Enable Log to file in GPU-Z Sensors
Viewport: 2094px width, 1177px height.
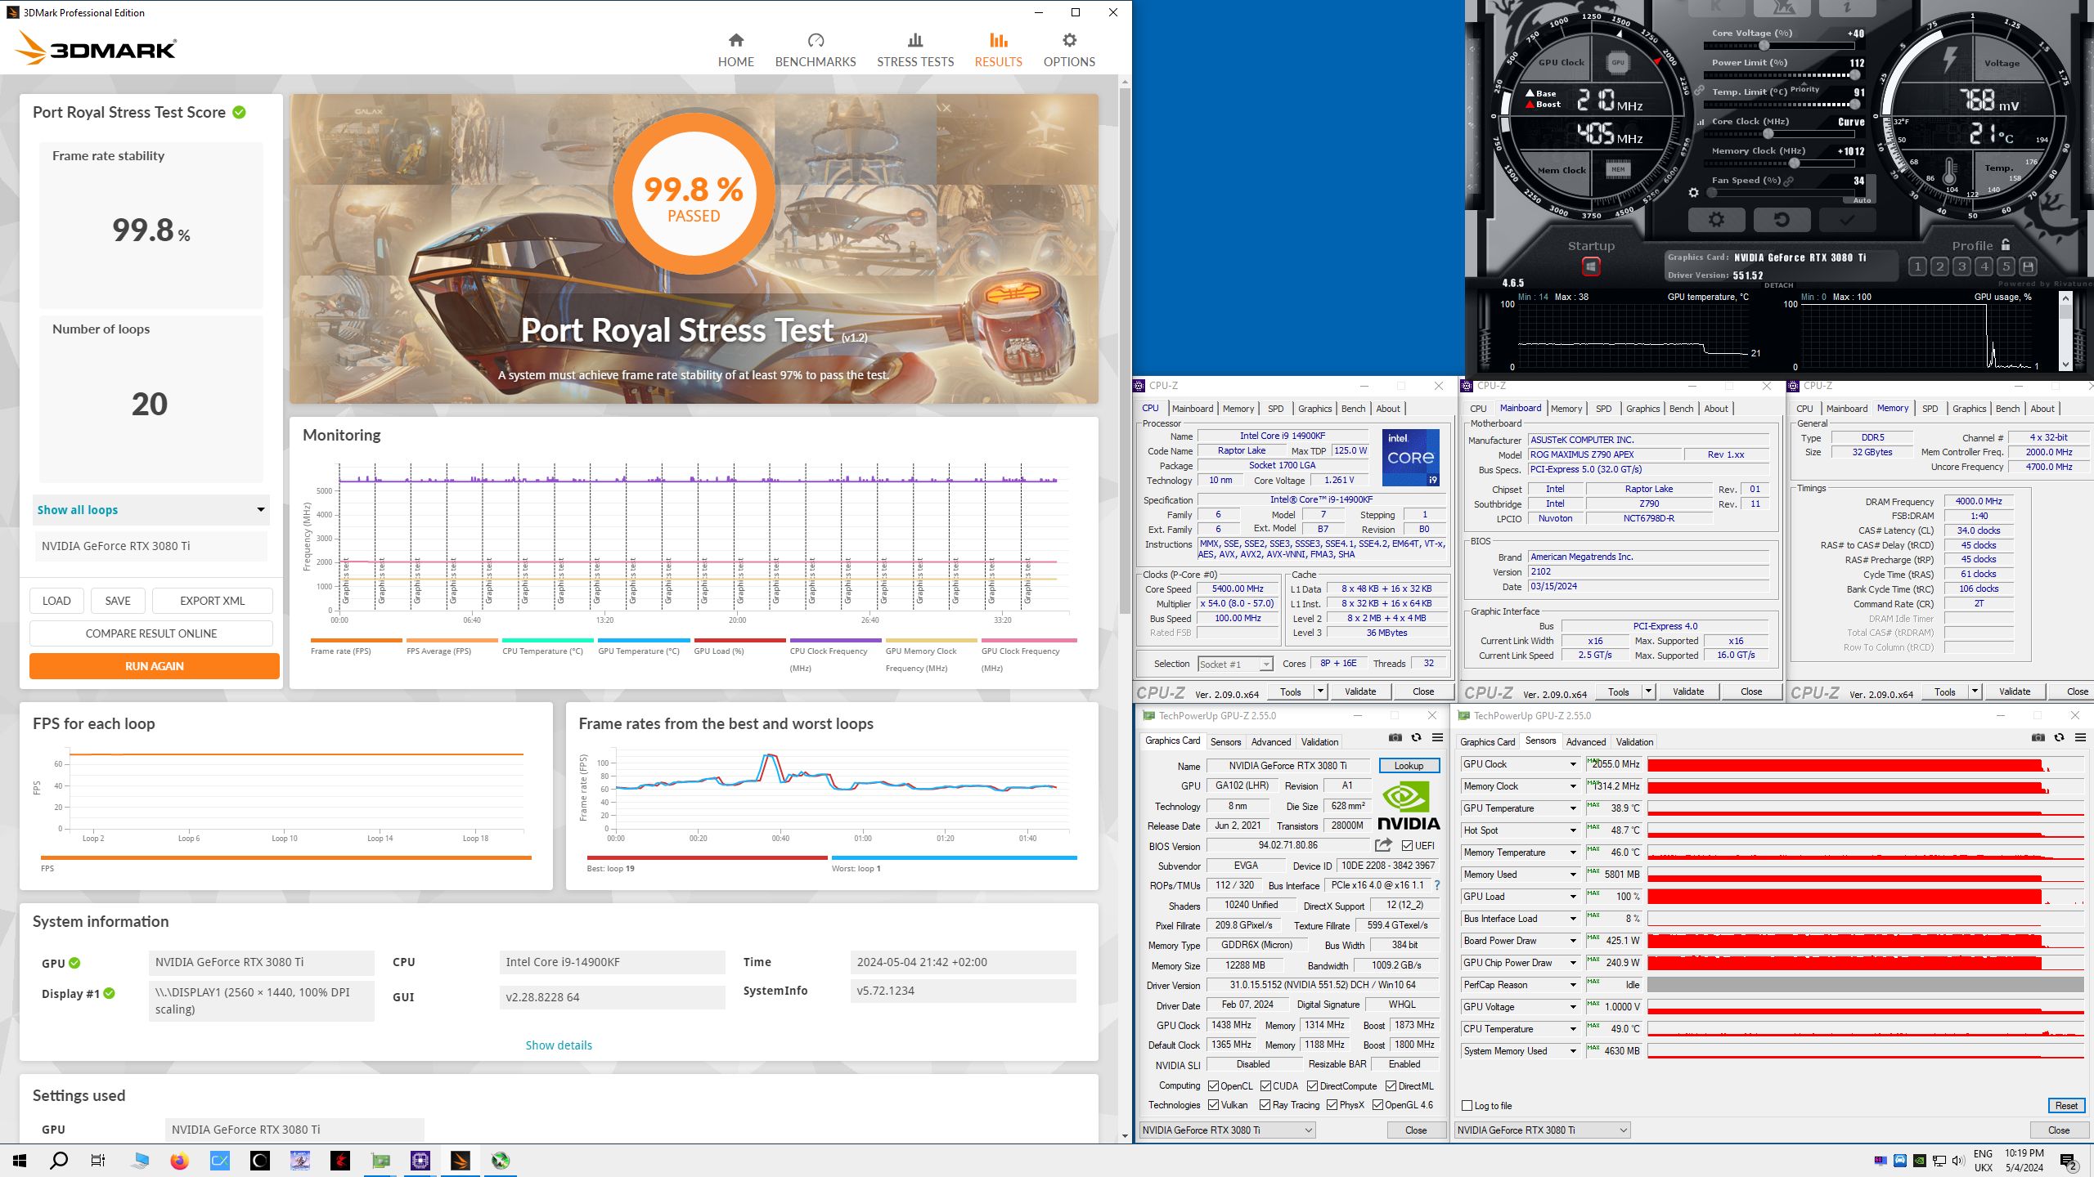coord(1467,1106)
